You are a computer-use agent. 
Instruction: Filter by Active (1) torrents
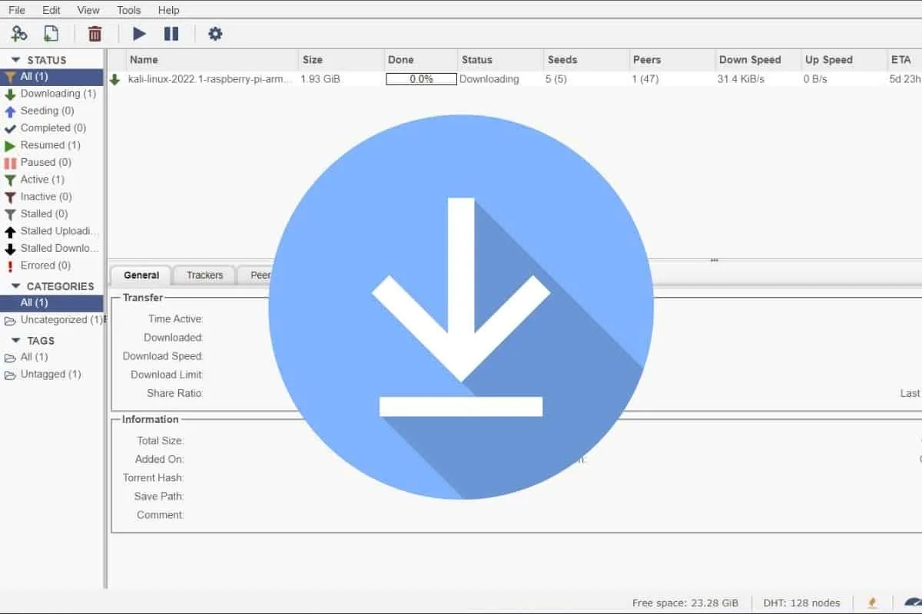pyautogui.click(x=51, y=180)
